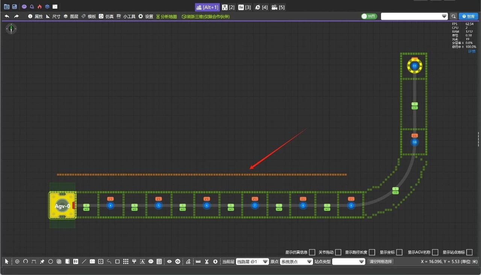Click the circled eye visibility tool
Viewport: 481px width, 275px height.
[x=178, y=261]
